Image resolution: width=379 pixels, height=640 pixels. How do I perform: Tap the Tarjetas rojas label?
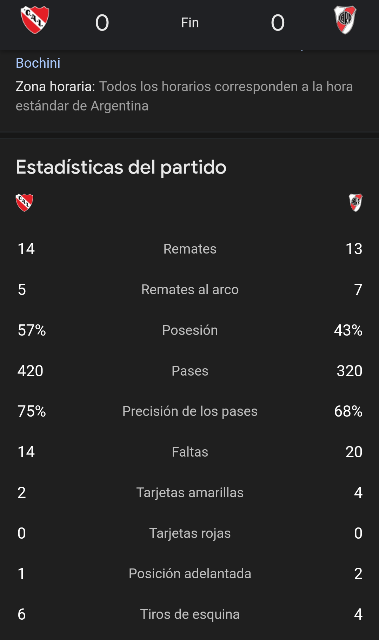tap(190, 533)
